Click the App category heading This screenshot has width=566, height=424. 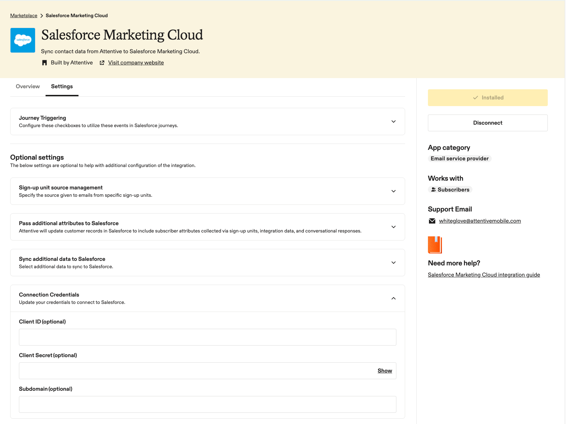pos(449,148)
